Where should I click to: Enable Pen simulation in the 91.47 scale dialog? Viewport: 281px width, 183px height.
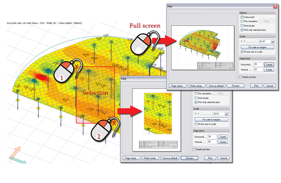[242, 21]
